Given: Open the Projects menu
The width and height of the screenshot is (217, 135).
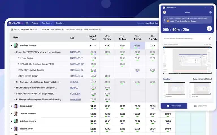Looking at the screenshot, I should pyautogui.click(x=35, y=23).
